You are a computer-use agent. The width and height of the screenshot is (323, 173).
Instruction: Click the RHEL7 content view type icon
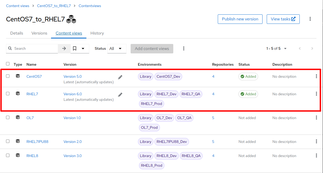[18, 94]
